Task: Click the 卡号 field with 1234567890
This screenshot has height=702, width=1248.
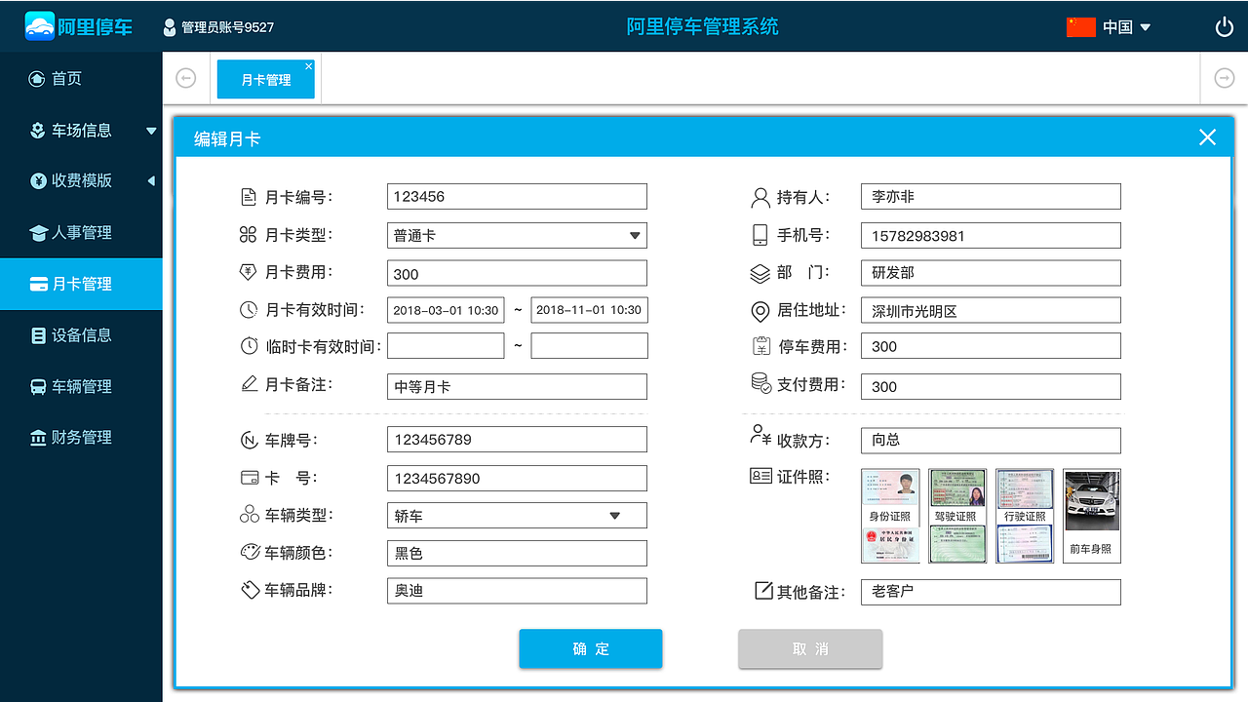Action: point(517,479)
